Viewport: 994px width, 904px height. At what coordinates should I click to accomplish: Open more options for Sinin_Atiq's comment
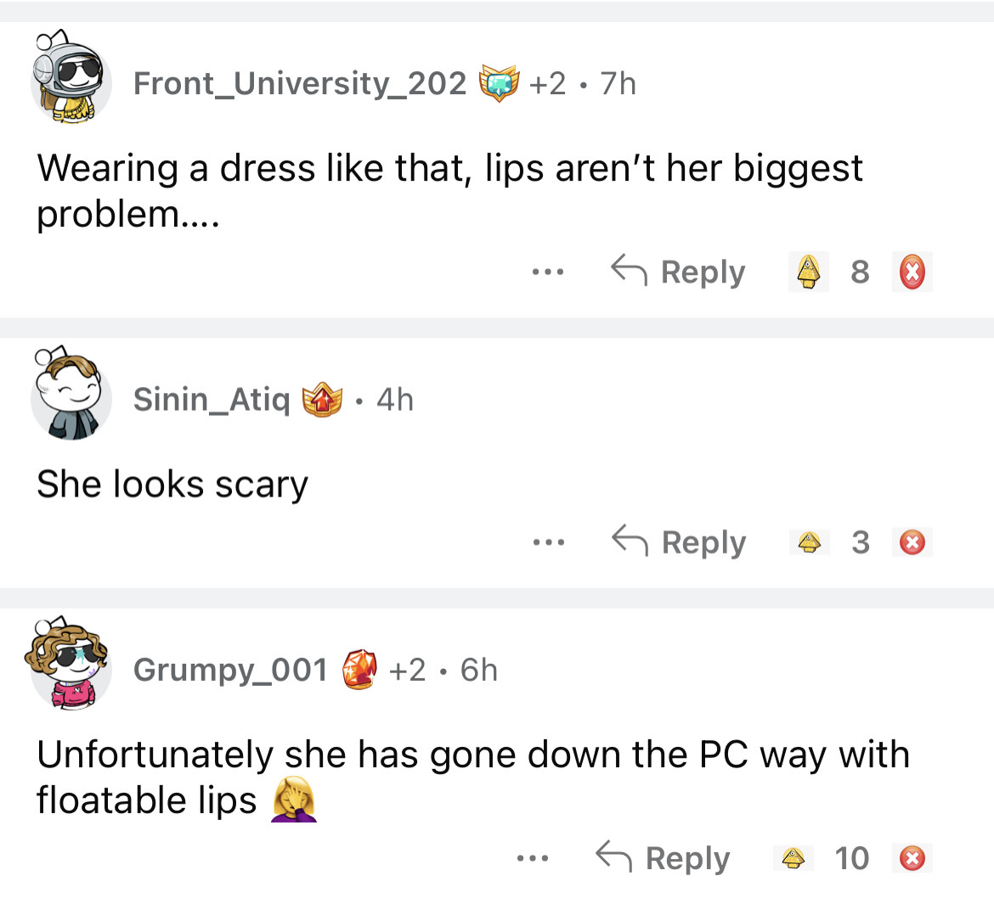(549, 542)
